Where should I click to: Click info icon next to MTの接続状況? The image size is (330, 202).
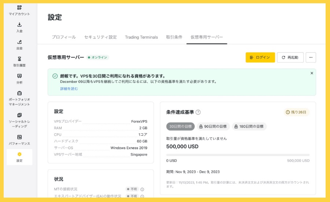tap(142, 189)
